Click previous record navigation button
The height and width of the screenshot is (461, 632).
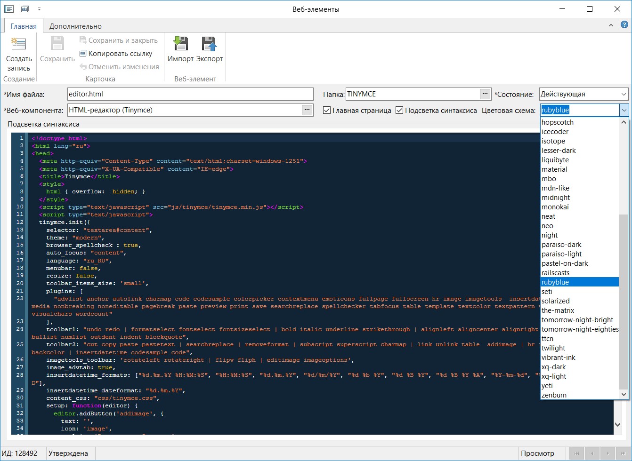pyautogui.click(x=592, y=453)
